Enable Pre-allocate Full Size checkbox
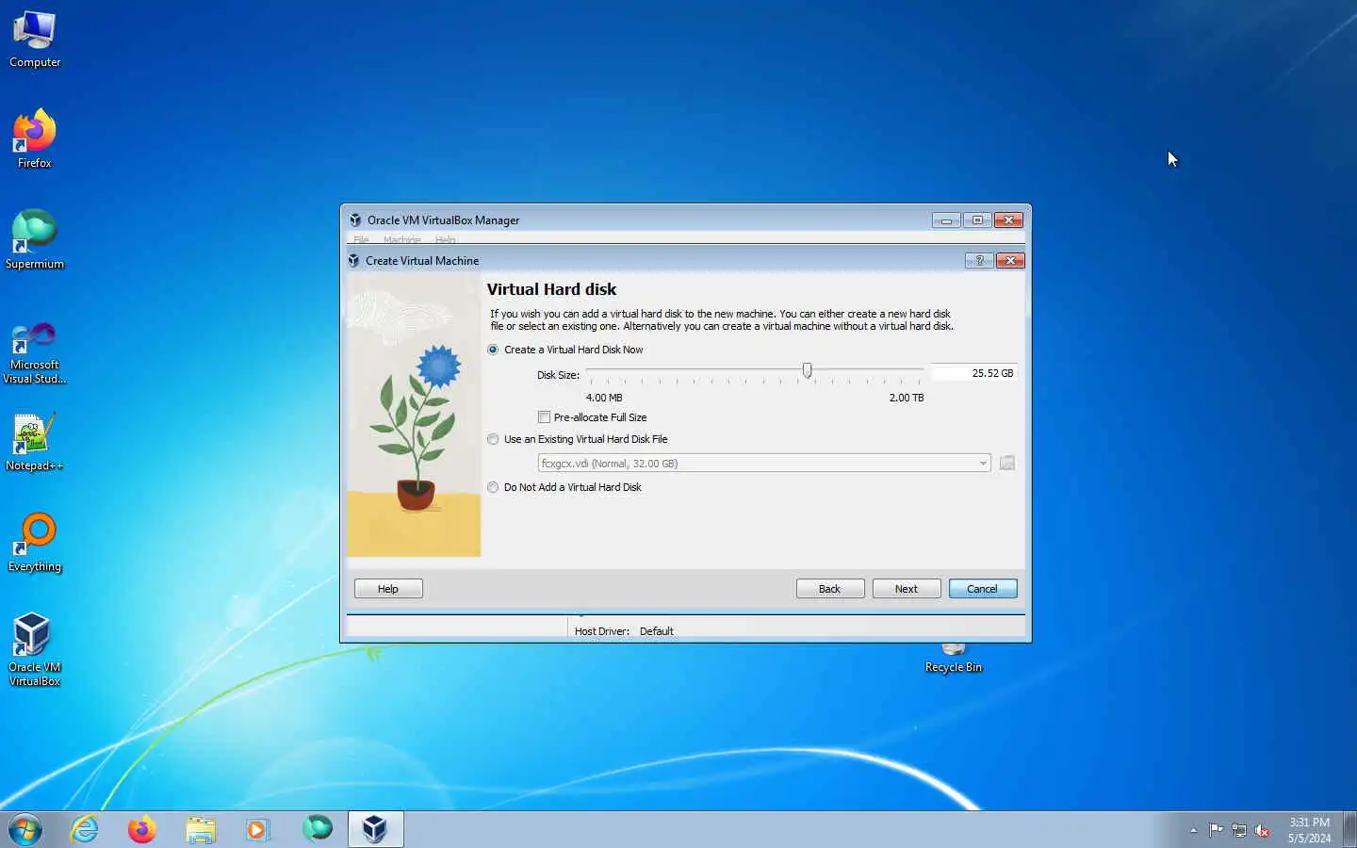Viewport: 1357px width, 848px height. (x=544, y=416)
